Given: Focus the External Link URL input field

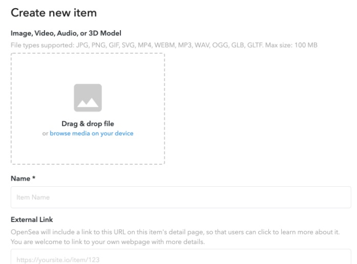Looking at the screenshot, I should click(181, 257).
